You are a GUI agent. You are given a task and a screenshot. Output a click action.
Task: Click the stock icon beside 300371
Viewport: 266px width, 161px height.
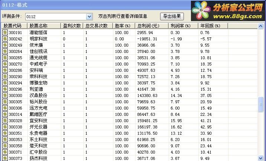[5, 152]
